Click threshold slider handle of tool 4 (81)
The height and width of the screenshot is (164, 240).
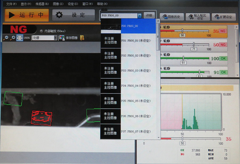click(x=199, y=72)
